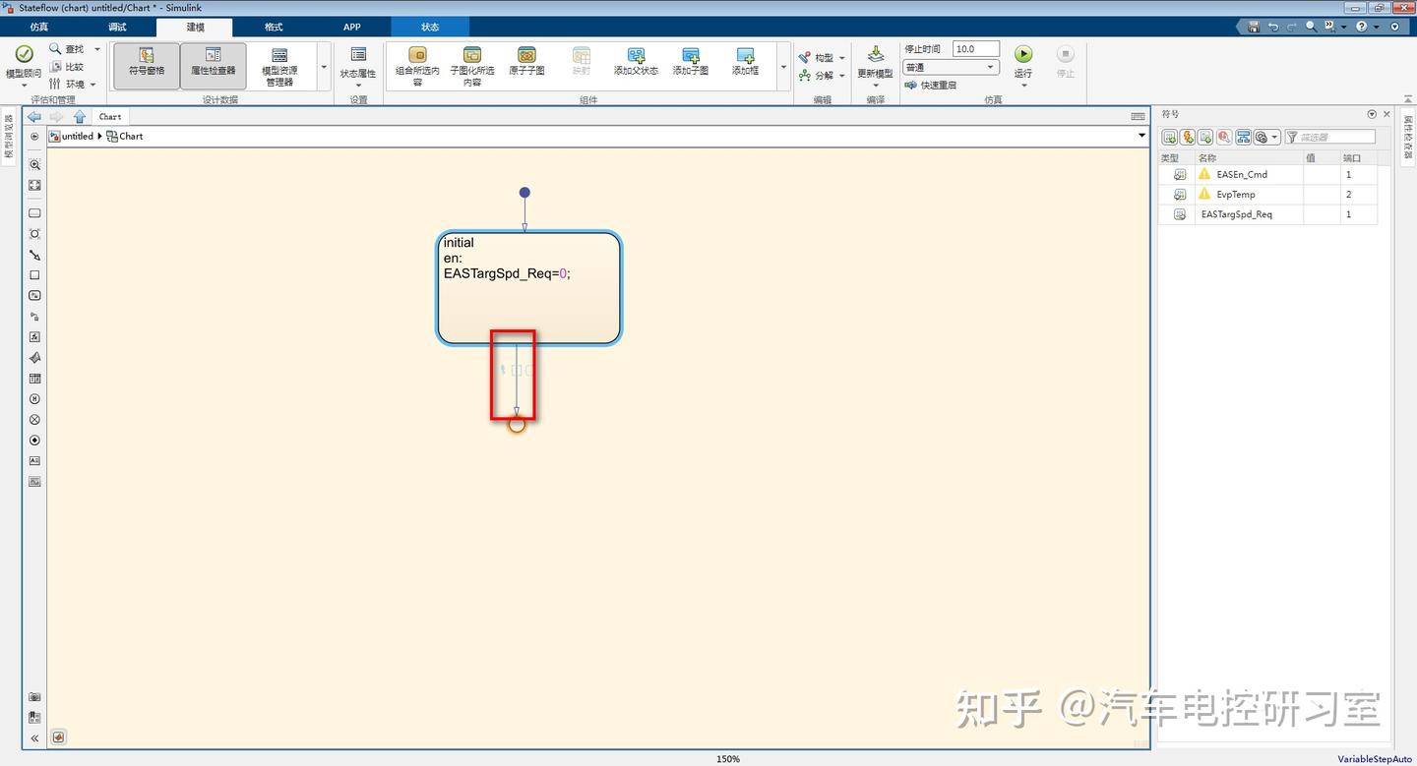
Task: Select the Zoom tool in the left palette
Action: pyautogui.click(x=34, y=165)
